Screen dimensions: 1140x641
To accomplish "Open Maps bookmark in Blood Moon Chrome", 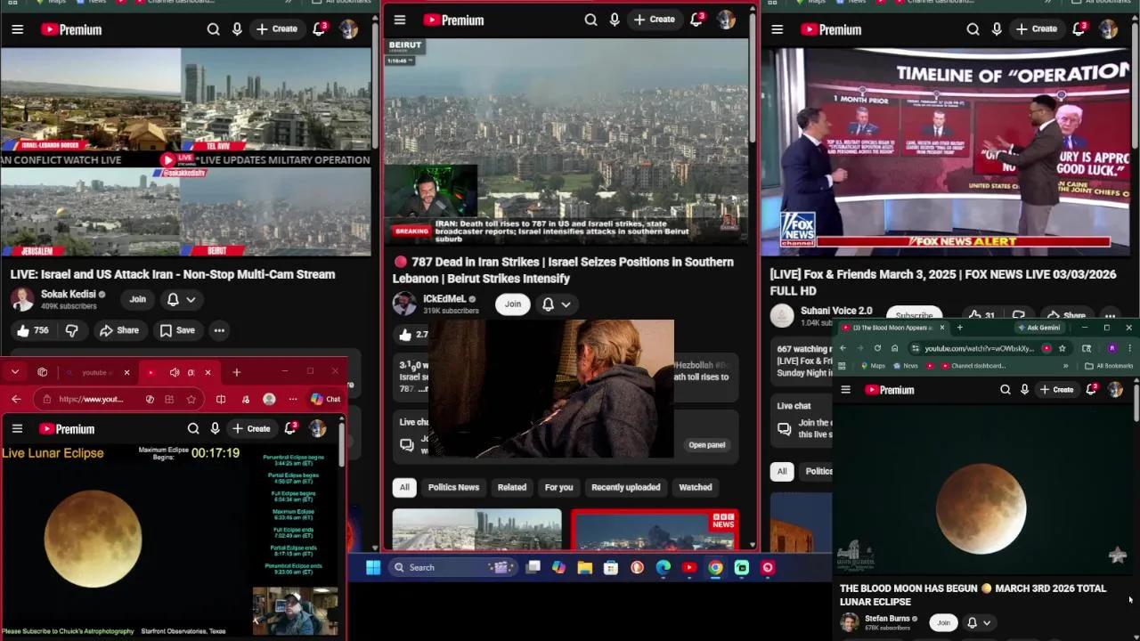I will click(871, 366).
